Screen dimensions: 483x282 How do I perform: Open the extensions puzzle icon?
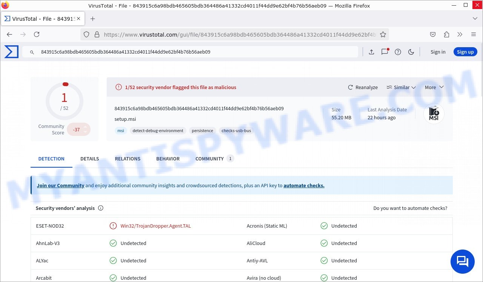446,34
